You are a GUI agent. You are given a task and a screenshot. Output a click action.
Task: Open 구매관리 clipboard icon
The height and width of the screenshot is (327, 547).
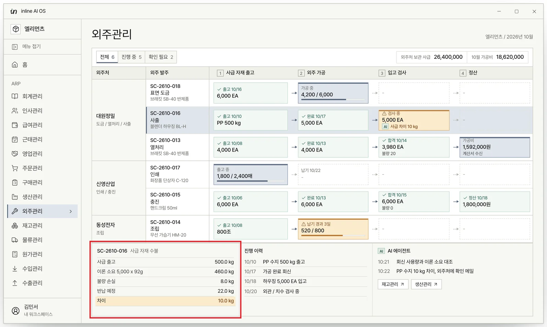tap(15, 183)
